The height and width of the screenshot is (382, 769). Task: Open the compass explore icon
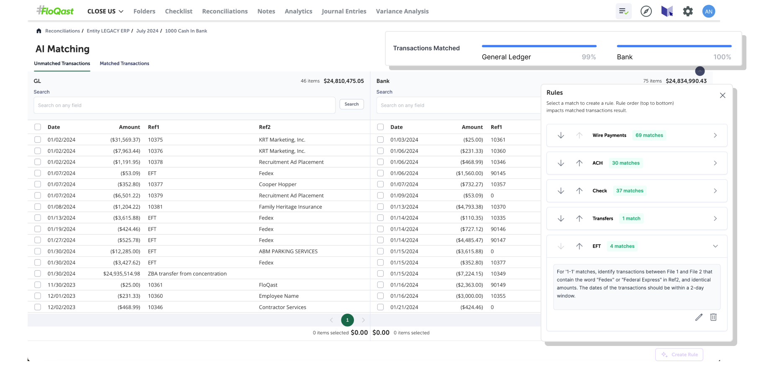(x=646, y=11)
